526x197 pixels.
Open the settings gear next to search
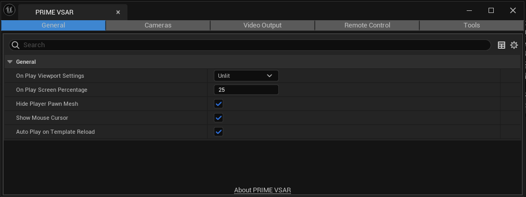[x=514, y=45]
